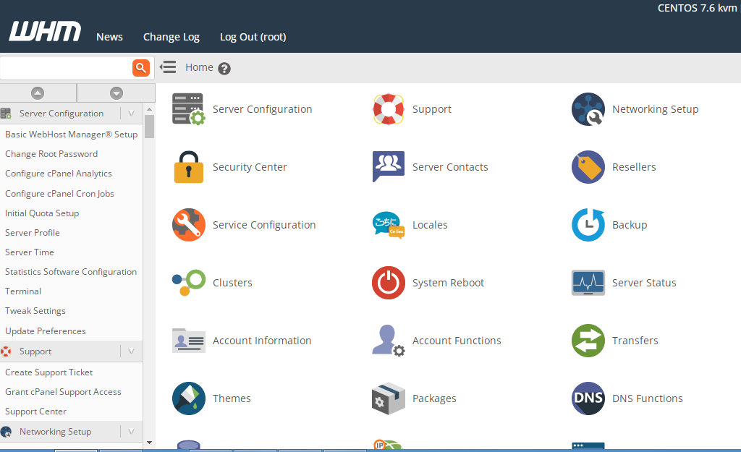This screenshot has width=741, height=452.
Task: Click the Backup clock icon
Action: pyautogui.click(x=588, y=225)
